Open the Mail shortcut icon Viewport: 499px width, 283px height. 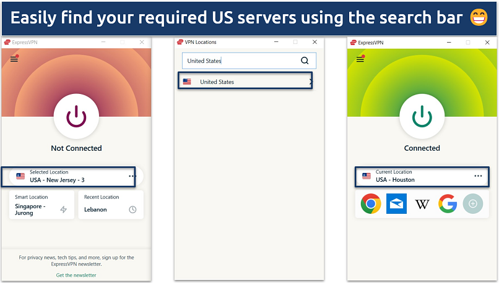pyautogui.click(x=396, y=203)
